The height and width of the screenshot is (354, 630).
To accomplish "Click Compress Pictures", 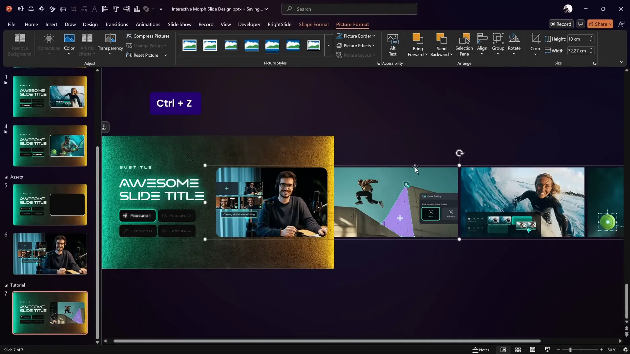I will (x=148, y=36).
